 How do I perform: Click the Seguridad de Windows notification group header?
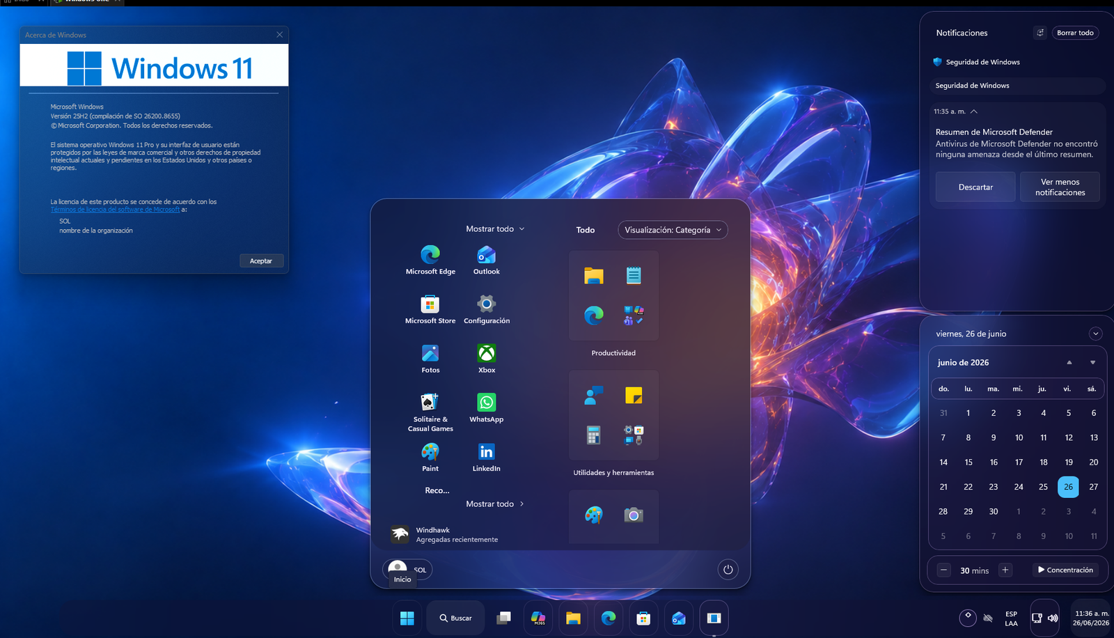tap(976, 62)
